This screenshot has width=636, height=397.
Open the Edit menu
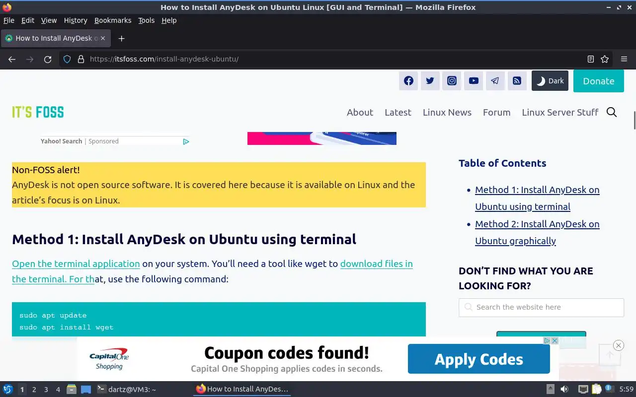click(x=28, y=20)
